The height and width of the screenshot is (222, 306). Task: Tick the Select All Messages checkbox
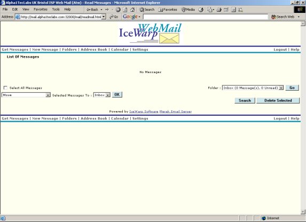tap(5, 88)
